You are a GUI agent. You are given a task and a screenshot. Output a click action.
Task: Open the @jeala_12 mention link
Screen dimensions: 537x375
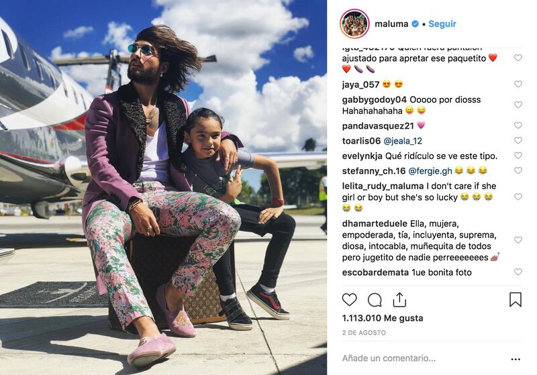tap(403, 141)
